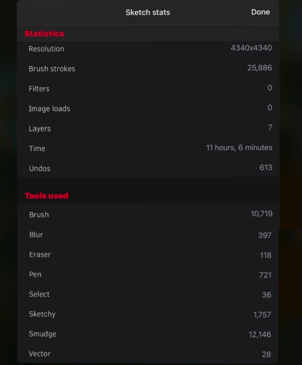Click the Vector tool row
The image size is (302, 365).
[148, 354]
